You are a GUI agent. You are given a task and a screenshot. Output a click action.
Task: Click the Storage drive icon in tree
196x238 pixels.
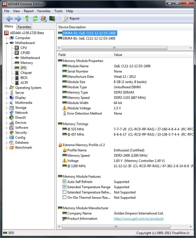click(12, 108)
